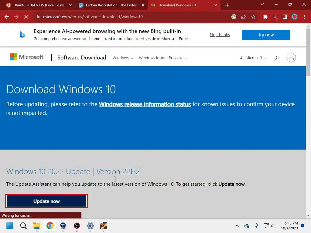Image resolution: width=311 pixels, height=233 pixels.
Task: Open the tab search chevron
Action: (x=262, y=4)
